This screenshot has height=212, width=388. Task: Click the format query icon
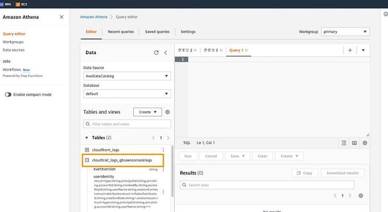pyautogui.click(x=344, y=143)
